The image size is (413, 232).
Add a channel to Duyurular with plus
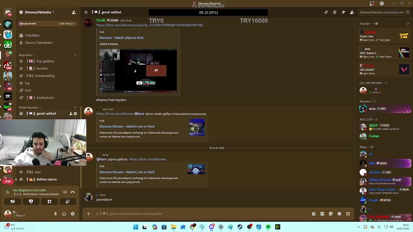tap(75, 55)
